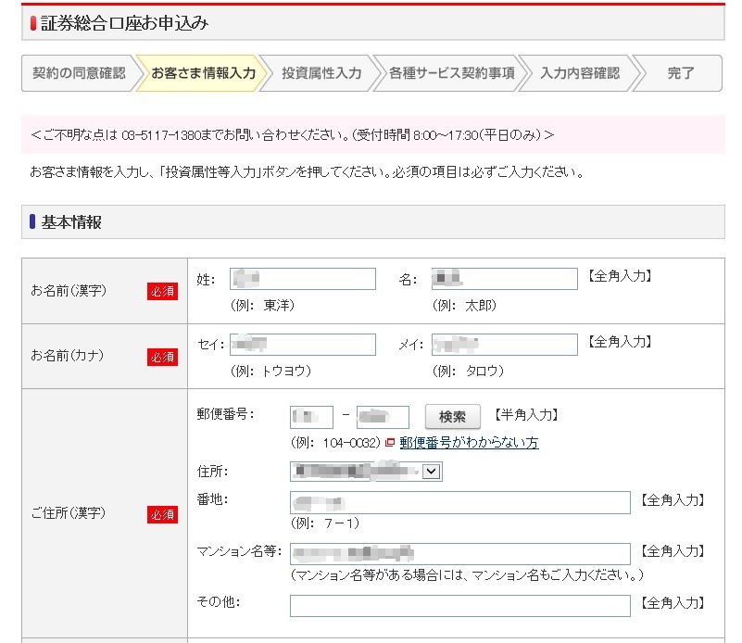Click the 検索 postal code search button
This screenshot has height=643, width=742.
(454, 415)
